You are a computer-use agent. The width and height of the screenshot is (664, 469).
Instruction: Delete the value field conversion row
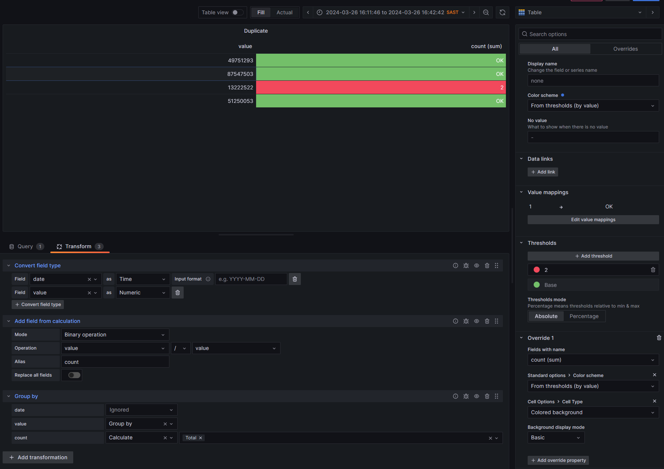(x=178, y=293)
